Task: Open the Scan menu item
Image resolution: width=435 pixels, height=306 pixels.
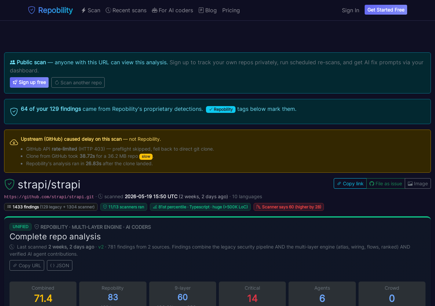Action: pyautogui.click(x=91, y=10)
